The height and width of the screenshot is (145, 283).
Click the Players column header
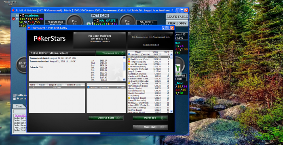click(x=42, y=85)
